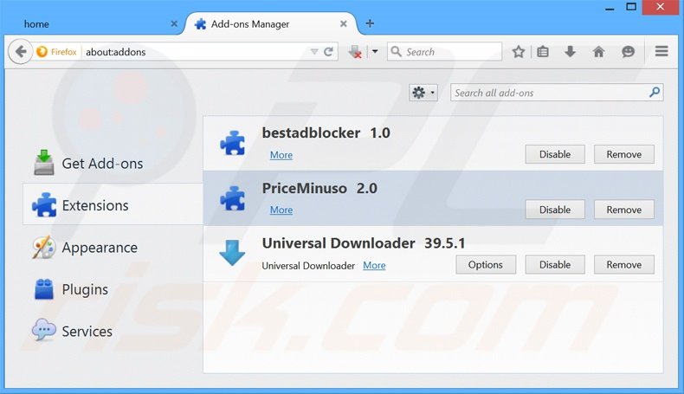Image resolution: width=684 pixels, height=394 pixels.
Task: Minimize the Firefox window
Action: (x=610, y=8)
